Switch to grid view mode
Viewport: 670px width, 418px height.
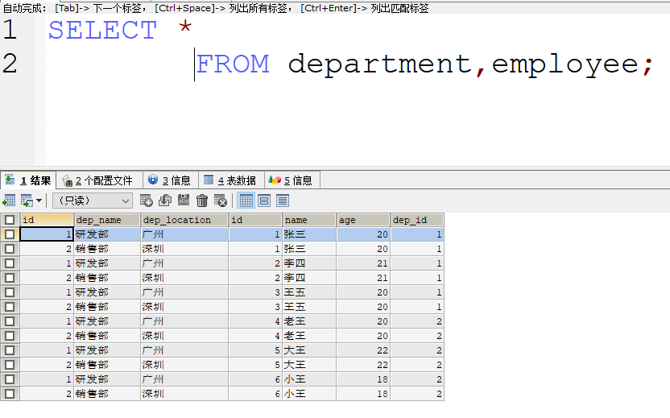pyautogui.click(x=246, y=201)
